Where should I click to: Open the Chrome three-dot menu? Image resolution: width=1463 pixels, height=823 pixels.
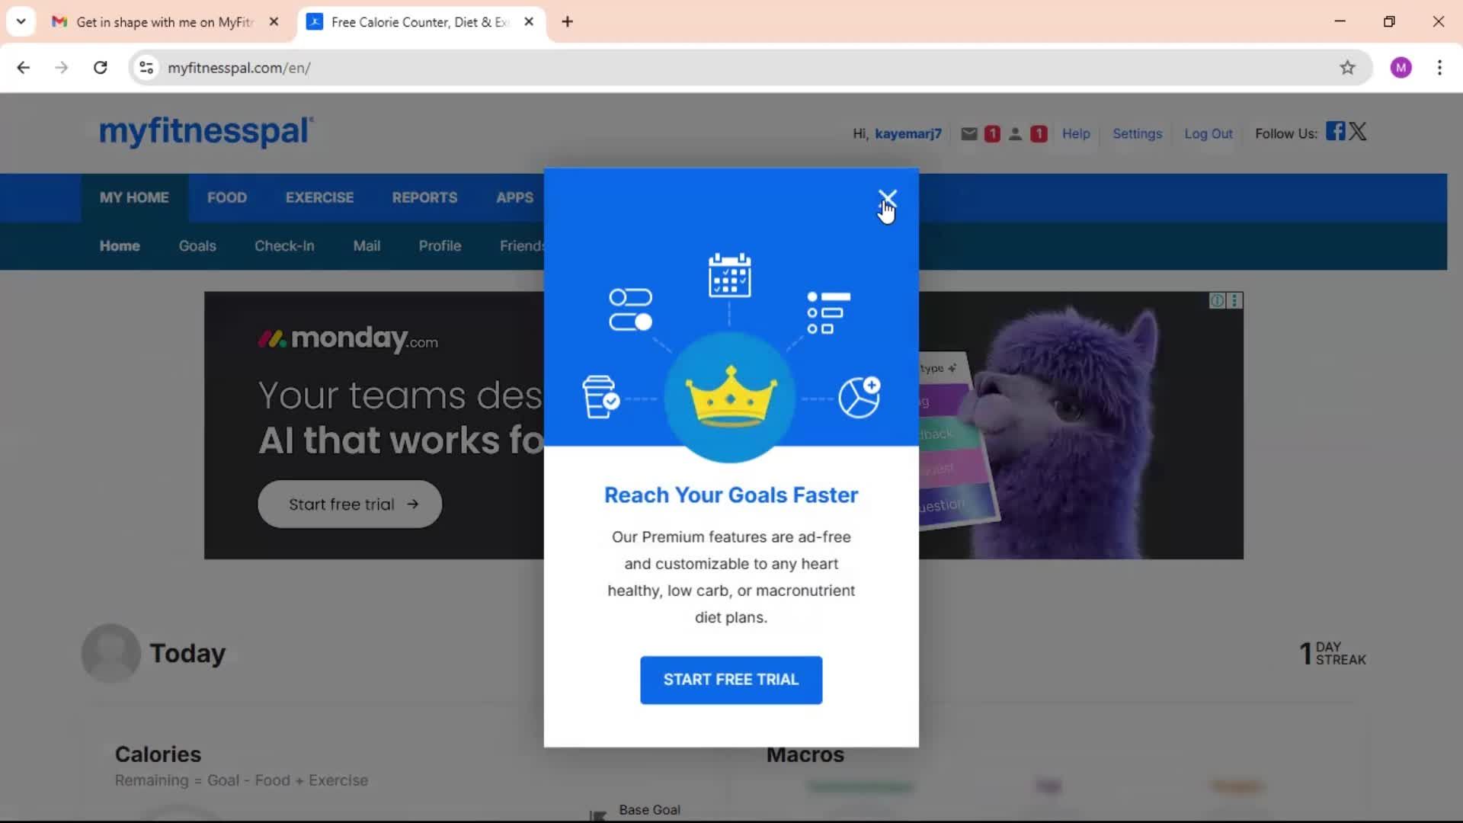pyautogui.click(x=1439, y=68)
